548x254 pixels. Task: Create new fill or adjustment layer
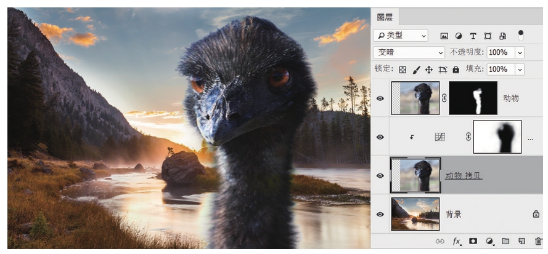tap(490, 241)
